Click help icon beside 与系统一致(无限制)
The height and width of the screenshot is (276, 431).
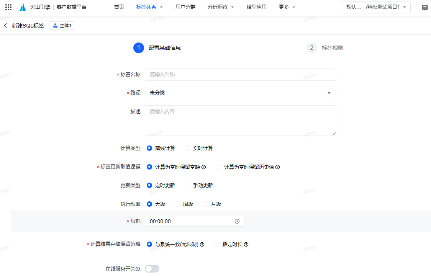[x=202, y=244]
